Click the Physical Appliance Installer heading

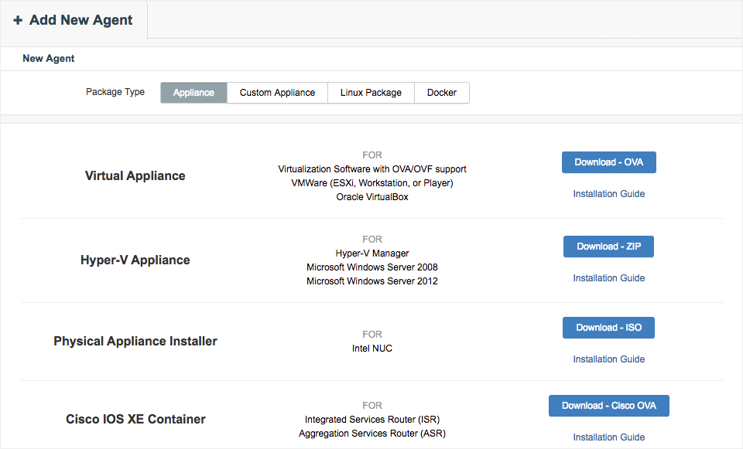point(135,342)
